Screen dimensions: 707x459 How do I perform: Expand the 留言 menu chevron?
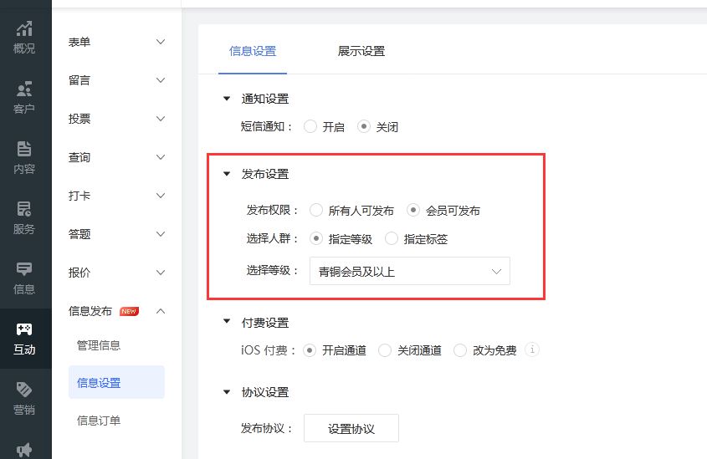point(161,80)
